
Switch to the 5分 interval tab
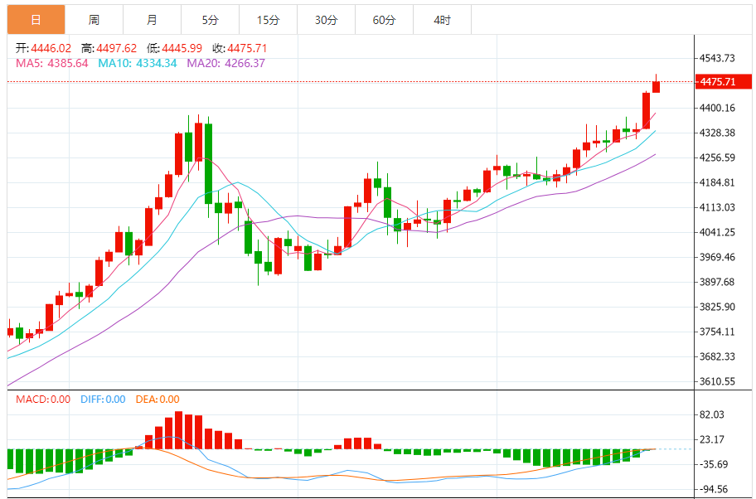pyautogui.click(x=210, y=19)
